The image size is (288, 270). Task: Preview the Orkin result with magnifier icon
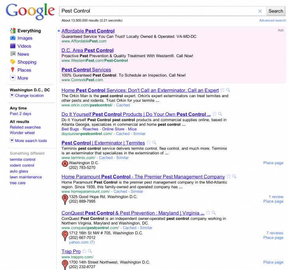pos(228,90)
